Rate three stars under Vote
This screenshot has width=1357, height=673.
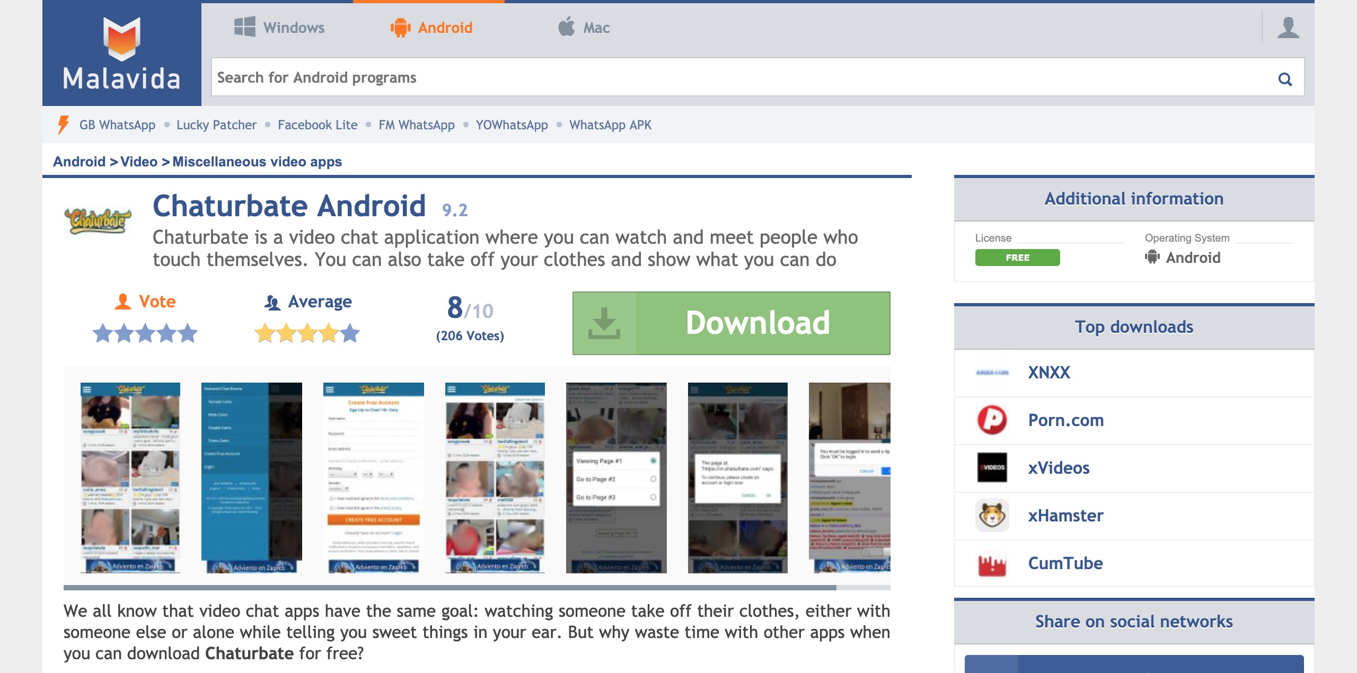tap(145, 333)
